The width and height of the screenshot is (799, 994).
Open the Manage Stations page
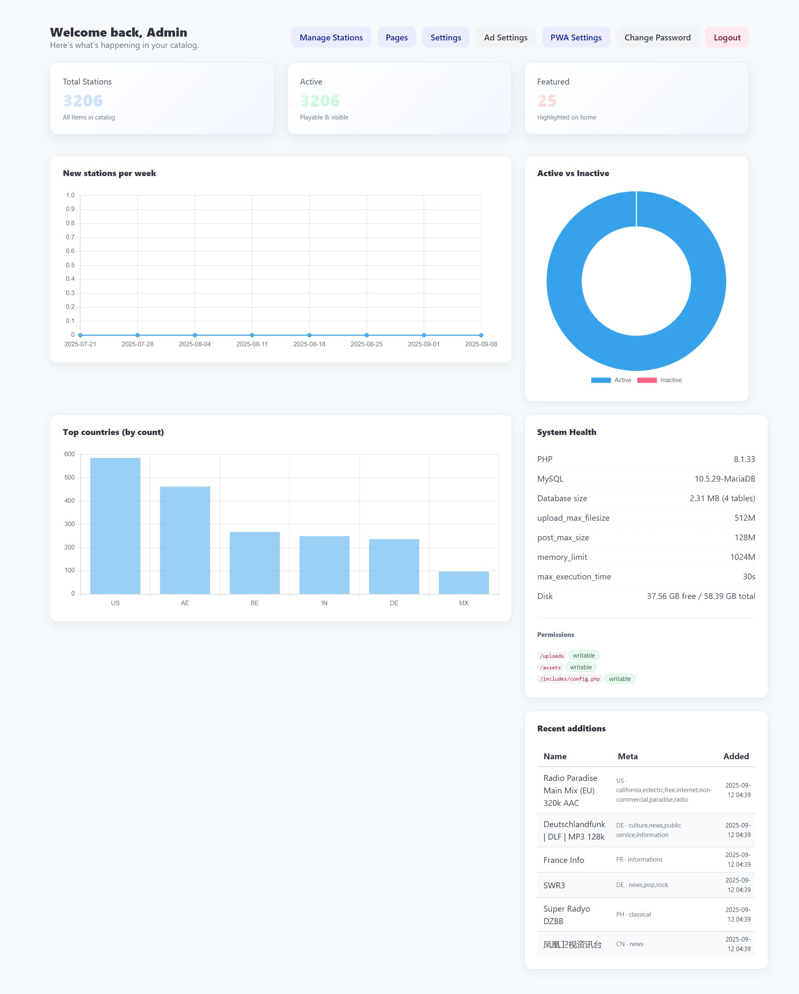[x=330, y=37]
